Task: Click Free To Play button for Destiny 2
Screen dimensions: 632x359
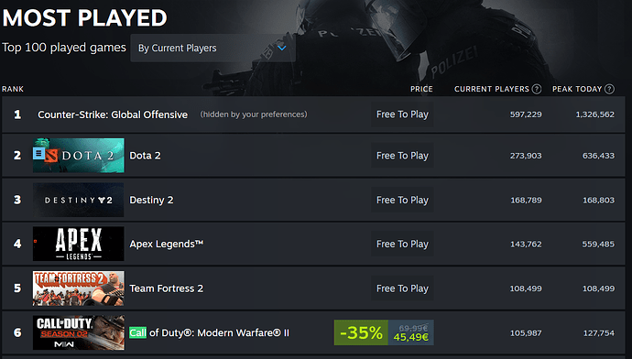Action: [x=402, y=200]
